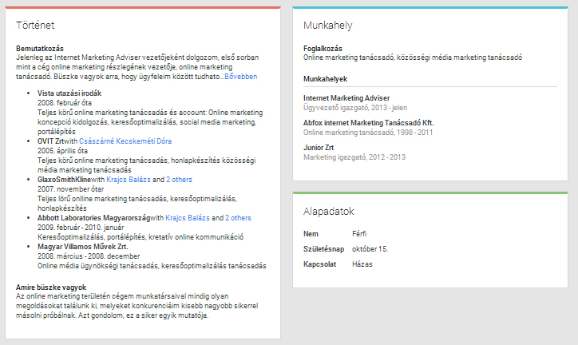Click the Kapcsolat label

click(x=319, y=264)
